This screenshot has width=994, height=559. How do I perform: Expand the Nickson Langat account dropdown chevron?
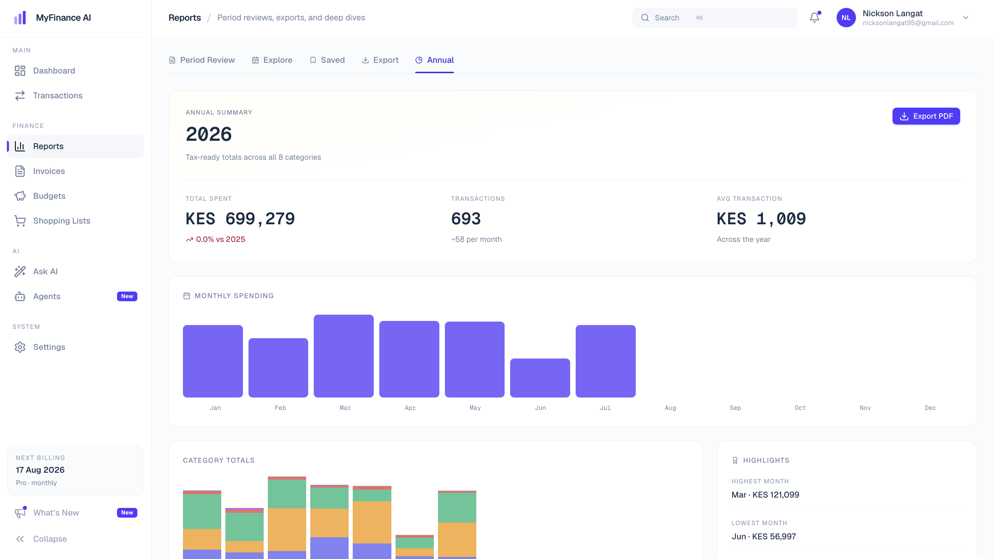(x=966, y=18)
